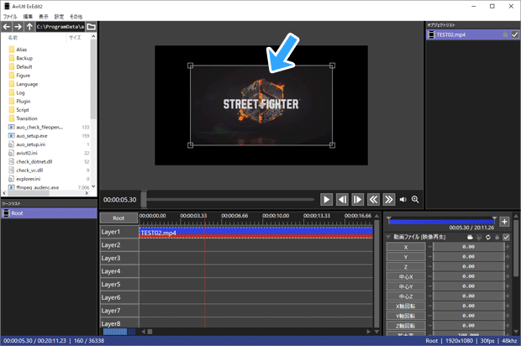This screenshot has width=521, height=346.
Task: Open the ファイル menu
Action: click(x=10, y=17)
